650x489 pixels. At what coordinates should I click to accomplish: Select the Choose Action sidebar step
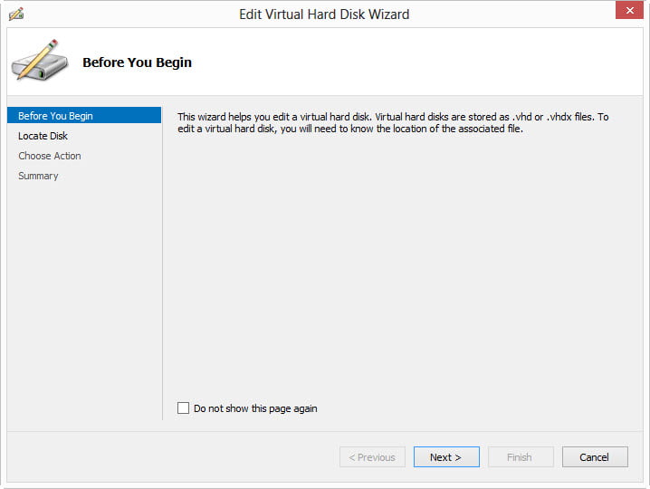pos(50,156)
